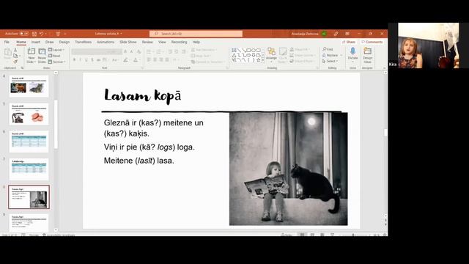Open the File menu
This screenshot has height=264, width=469.
coord(7,43)
